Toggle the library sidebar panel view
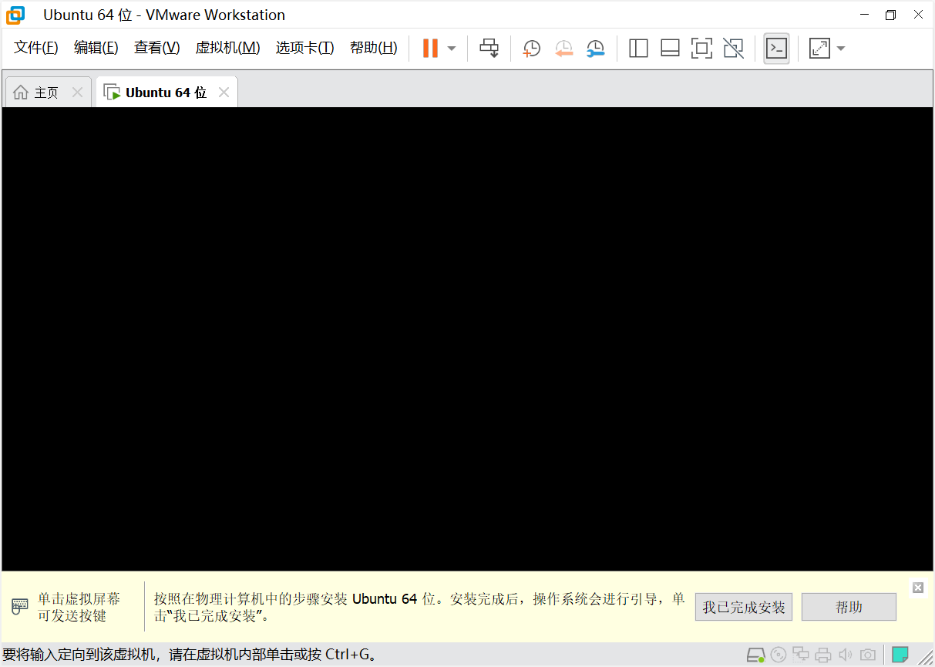This screenshot has height=667, width=935. point(638,49)
